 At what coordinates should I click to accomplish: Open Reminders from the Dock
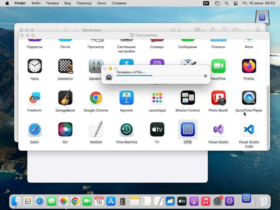click(146, 202)
